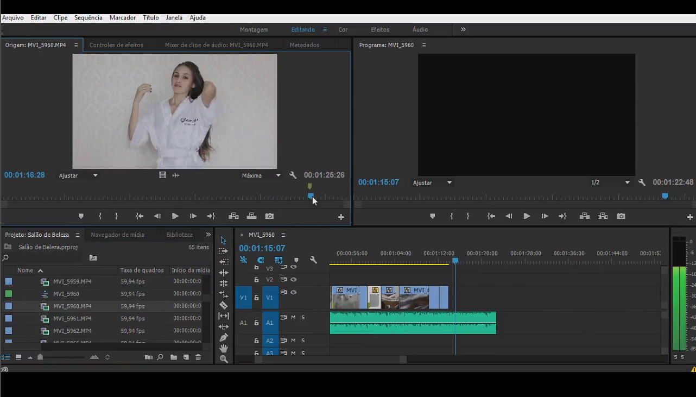Open timeline display settings wrench
This screenshot has width=696, height=397.
point(313,260)
